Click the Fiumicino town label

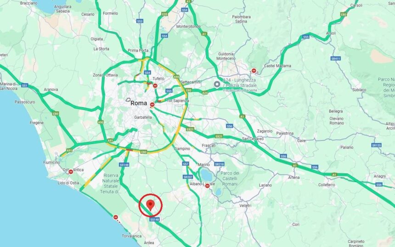point(51,163)
